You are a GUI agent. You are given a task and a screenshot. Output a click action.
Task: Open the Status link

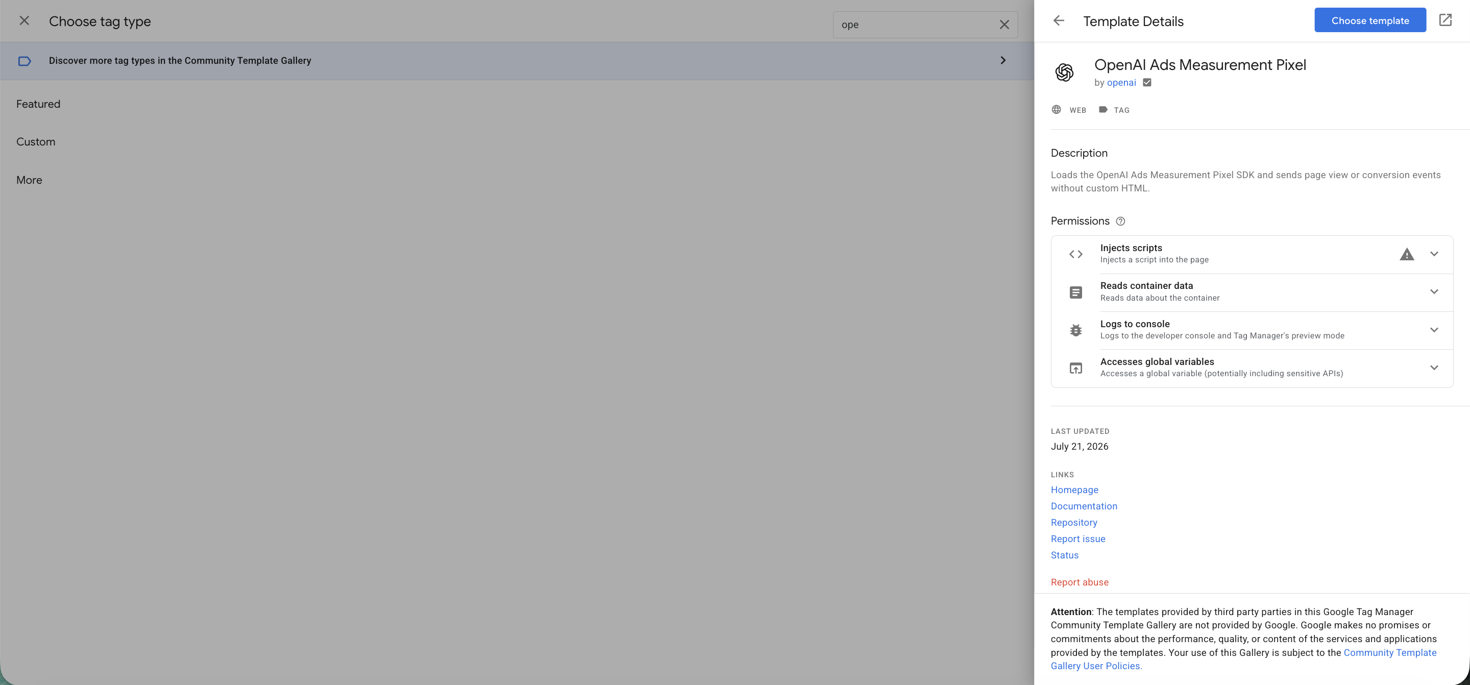1065,555
